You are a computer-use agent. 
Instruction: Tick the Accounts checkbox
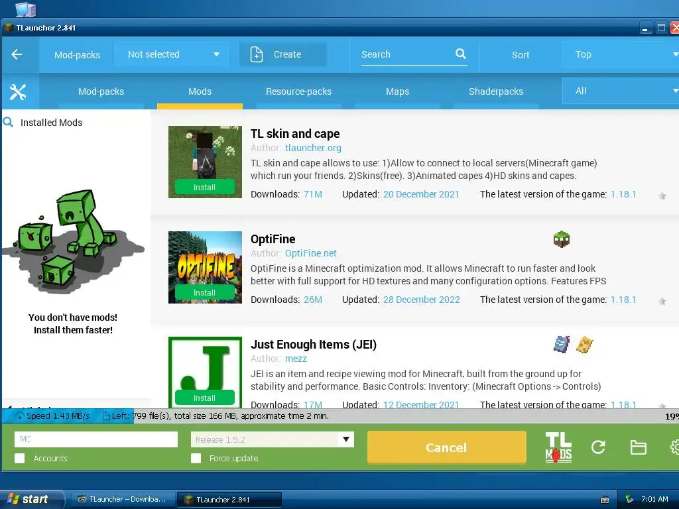(x=19, y=459)
